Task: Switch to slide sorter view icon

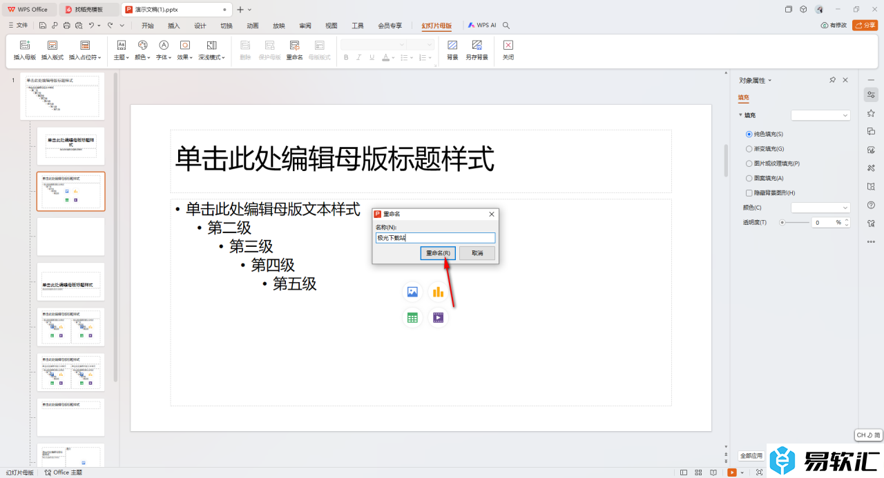Action: tap(699, 472)
